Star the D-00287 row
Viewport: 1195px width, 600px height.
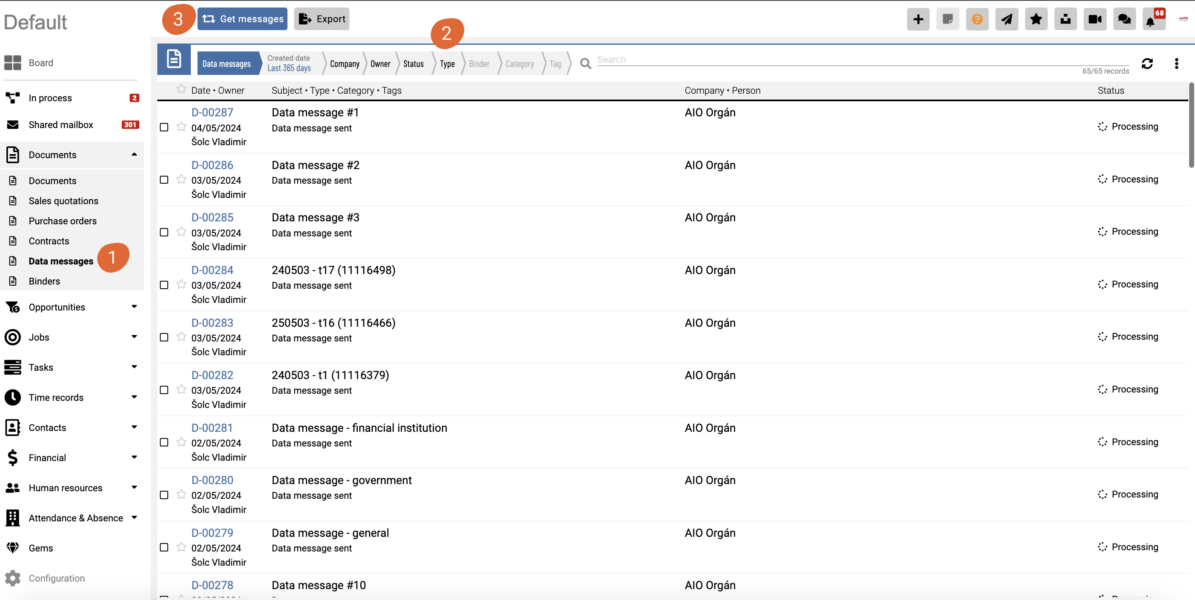[182, 126]
